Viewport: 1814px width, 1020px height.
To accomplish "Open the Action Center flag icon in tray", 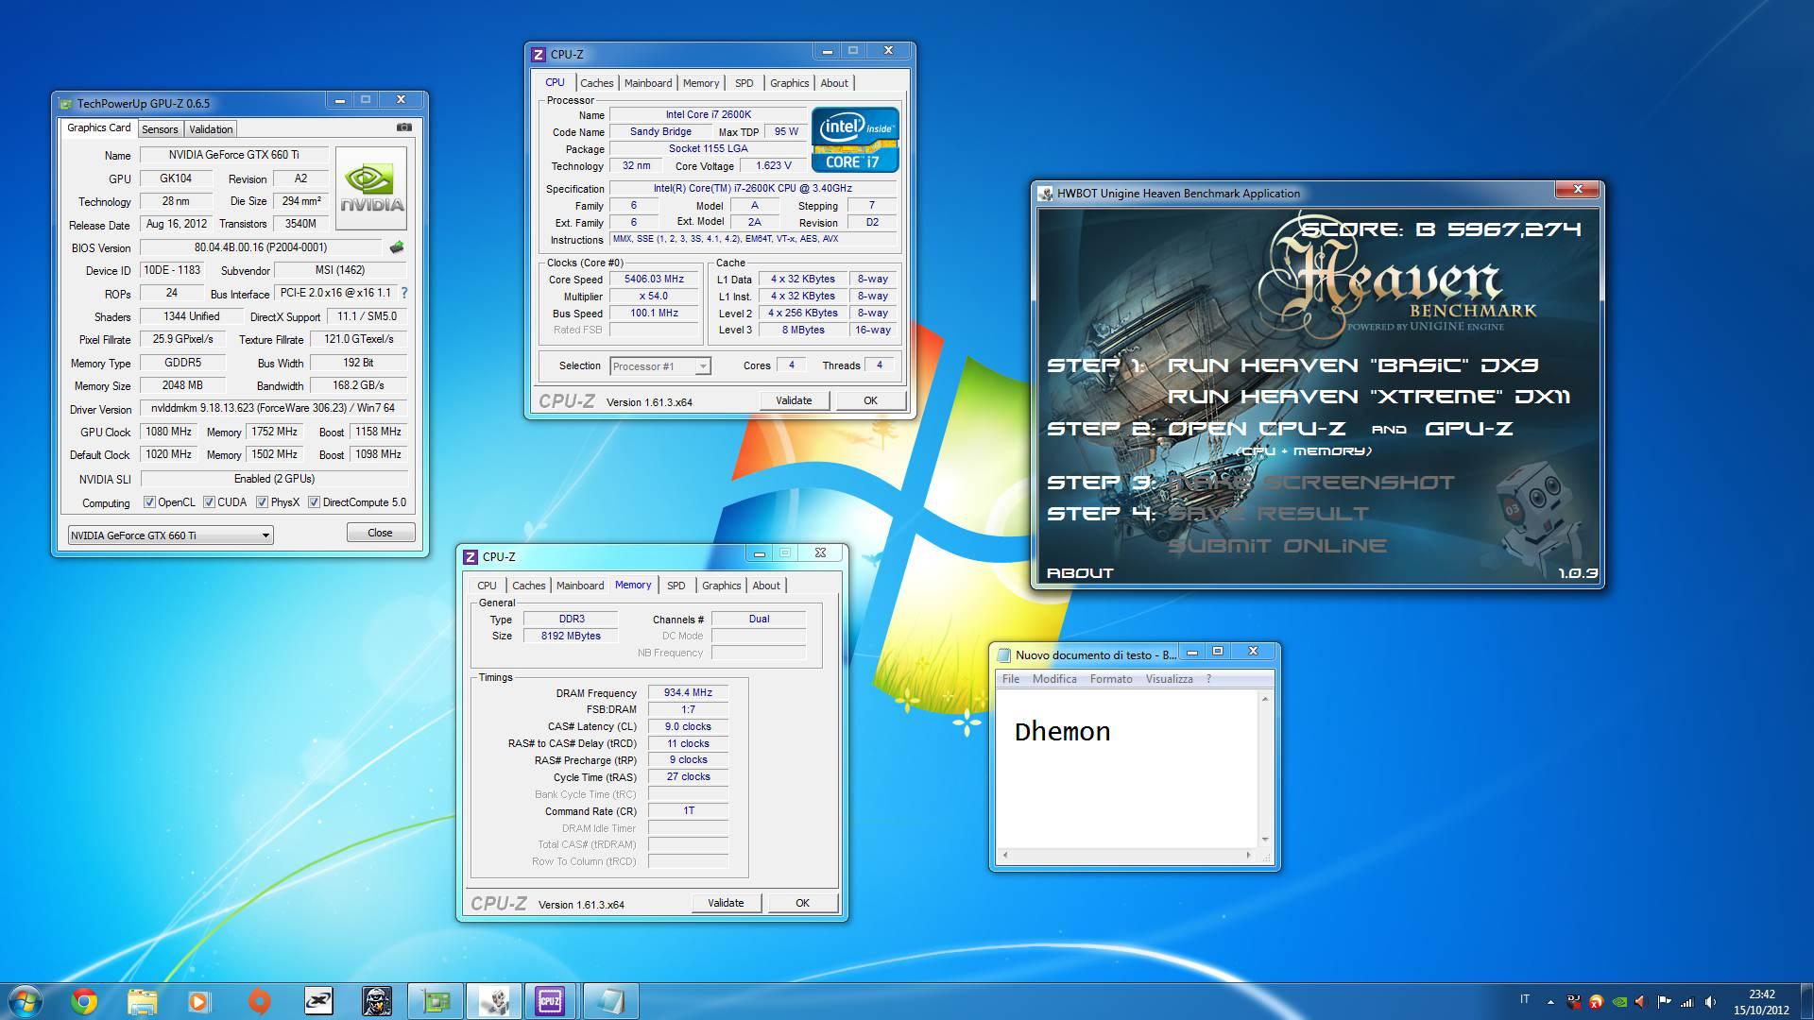I will [x=1664, y=1001].
